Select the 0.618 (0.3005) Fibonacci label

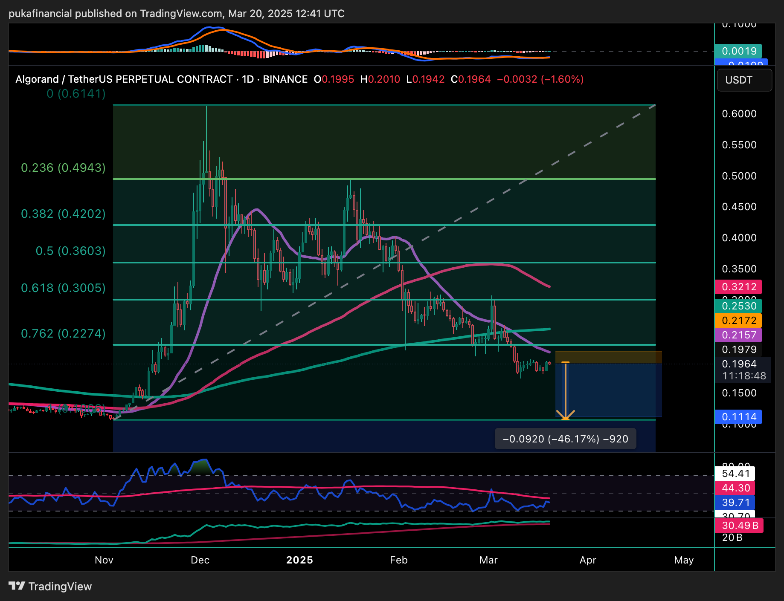point(63,288)
